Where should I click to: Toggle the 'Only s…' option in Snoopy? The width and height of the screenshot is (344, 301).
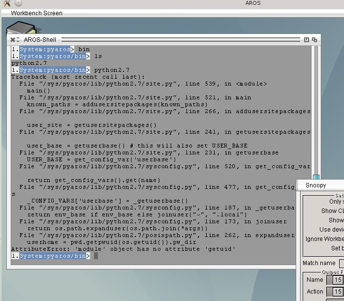pos(336,202)
